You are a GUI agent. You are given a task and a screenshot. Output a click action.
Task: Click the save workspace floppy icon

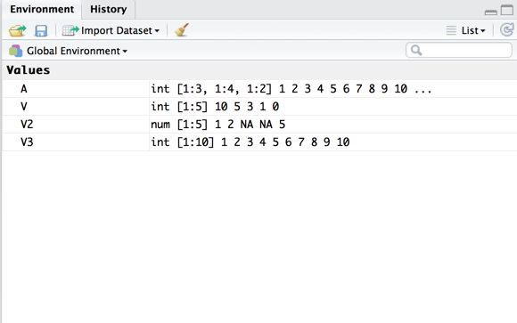(41, 30)
